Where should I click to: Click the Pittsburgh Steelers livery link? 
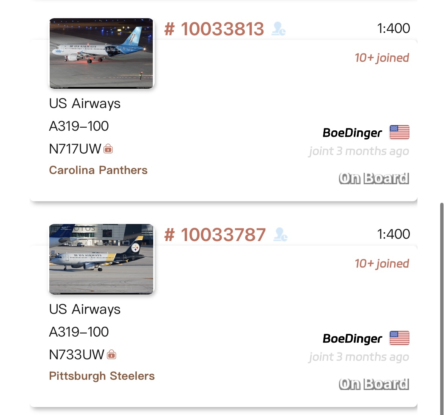click(102, 376)
